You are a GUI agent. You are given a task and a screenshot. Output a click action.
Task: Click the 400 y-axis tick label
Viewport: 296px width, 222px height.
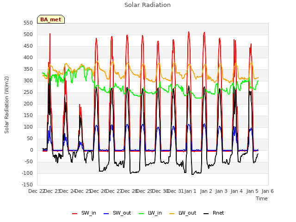28,57
